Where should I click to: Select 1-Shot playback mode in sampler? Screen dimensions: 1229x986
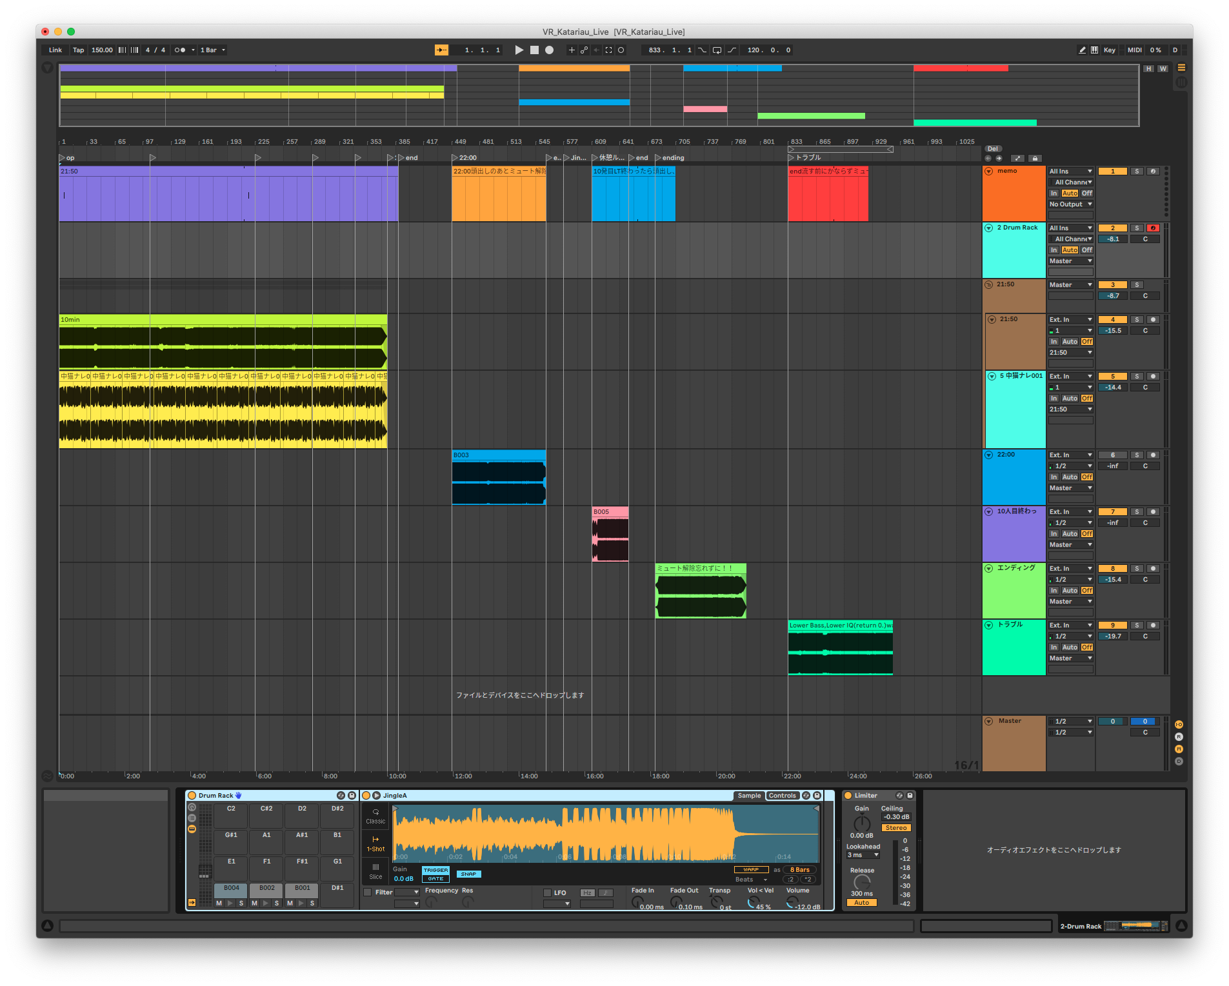pyautogui.click(x=375, y=843)
